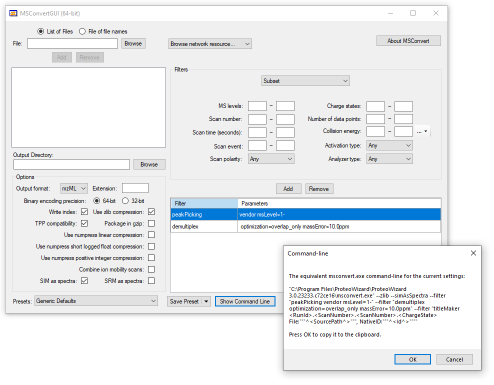Click the MSConvertGUI title bar app icon
Viewport: 494px width, 385px height.
point(13,13)
